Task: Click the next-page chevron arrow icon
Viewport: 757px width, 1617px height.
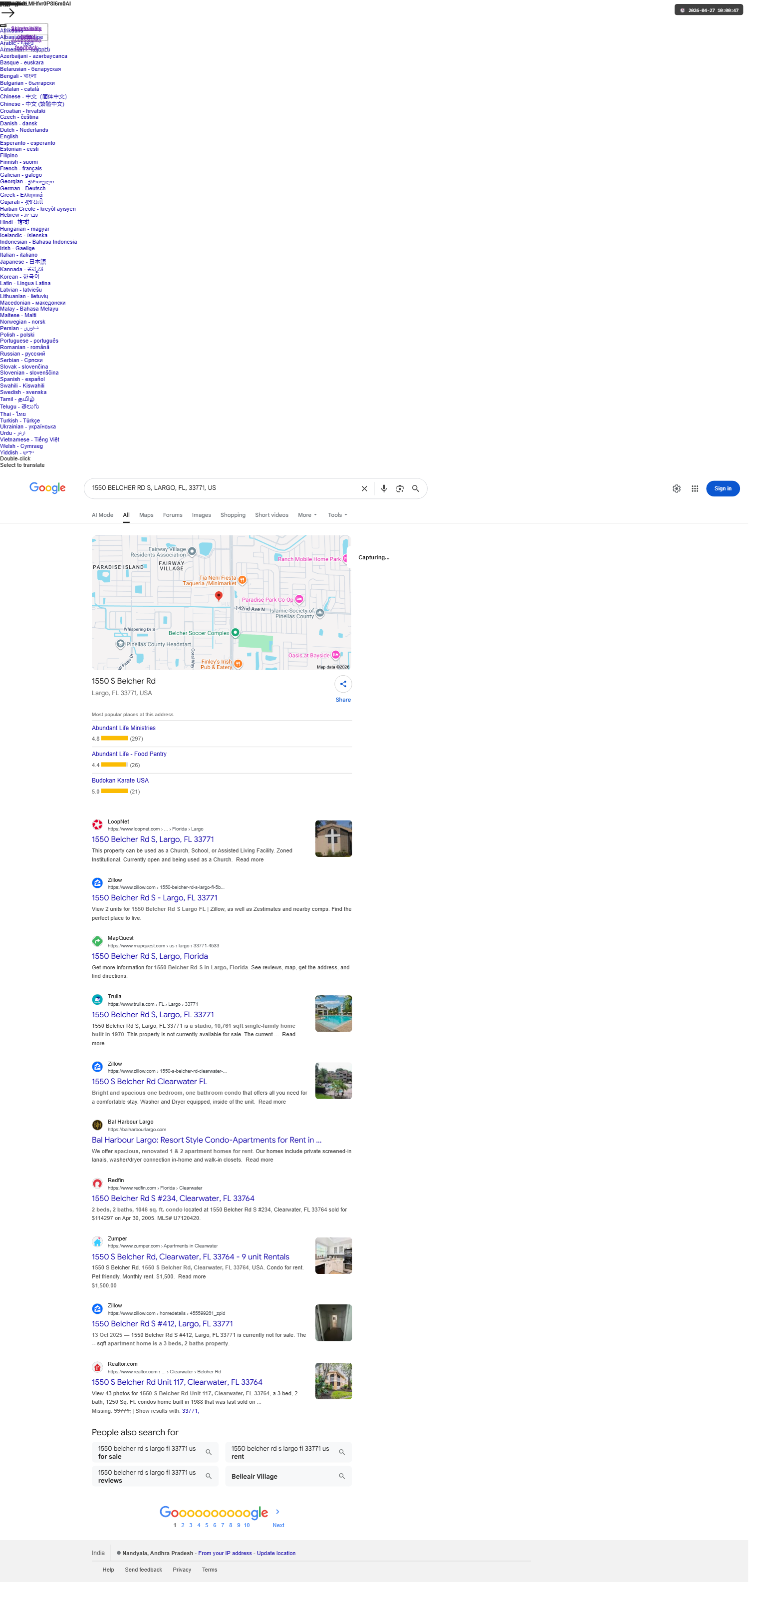Action: click(278, 1512)
